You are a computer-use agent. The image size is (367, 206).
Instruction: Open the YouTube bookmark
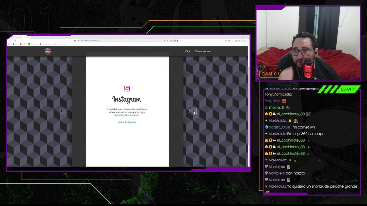23,44
